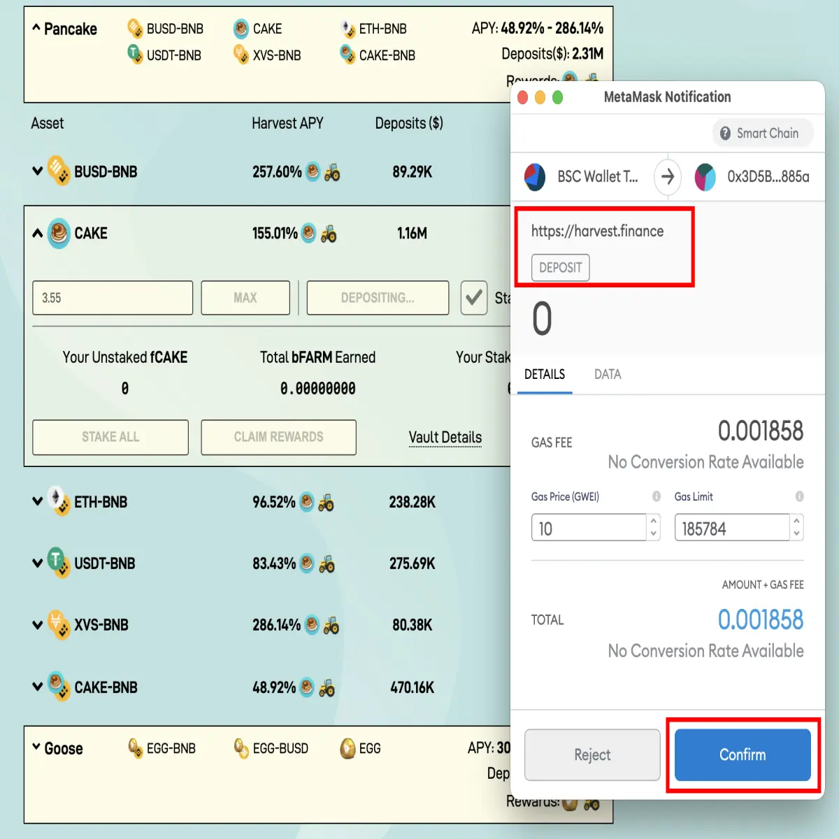Expand the Goose farm section

coord(36,747)
